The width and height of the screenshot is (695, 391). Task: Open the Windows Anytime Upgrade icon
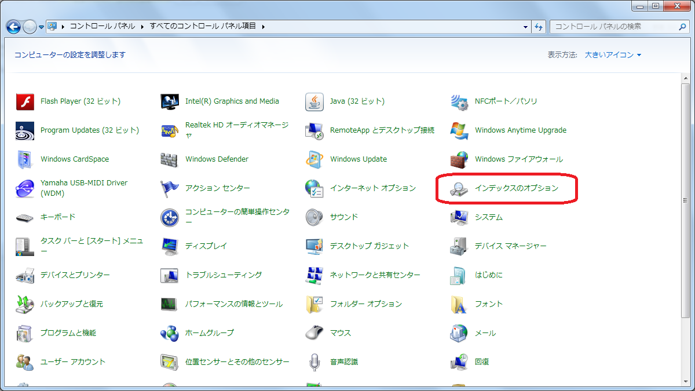(459, 130)
